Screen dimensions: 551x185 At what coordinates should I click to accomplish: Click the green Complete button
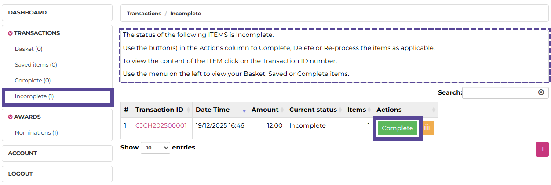tap(397, 128)
